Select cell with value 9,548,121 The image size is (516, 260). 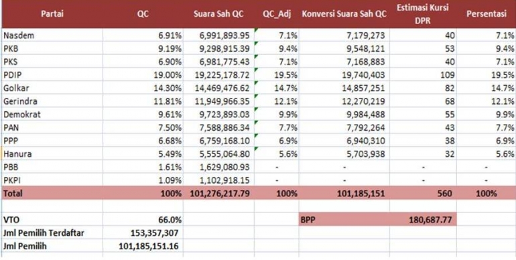point(344,48)
